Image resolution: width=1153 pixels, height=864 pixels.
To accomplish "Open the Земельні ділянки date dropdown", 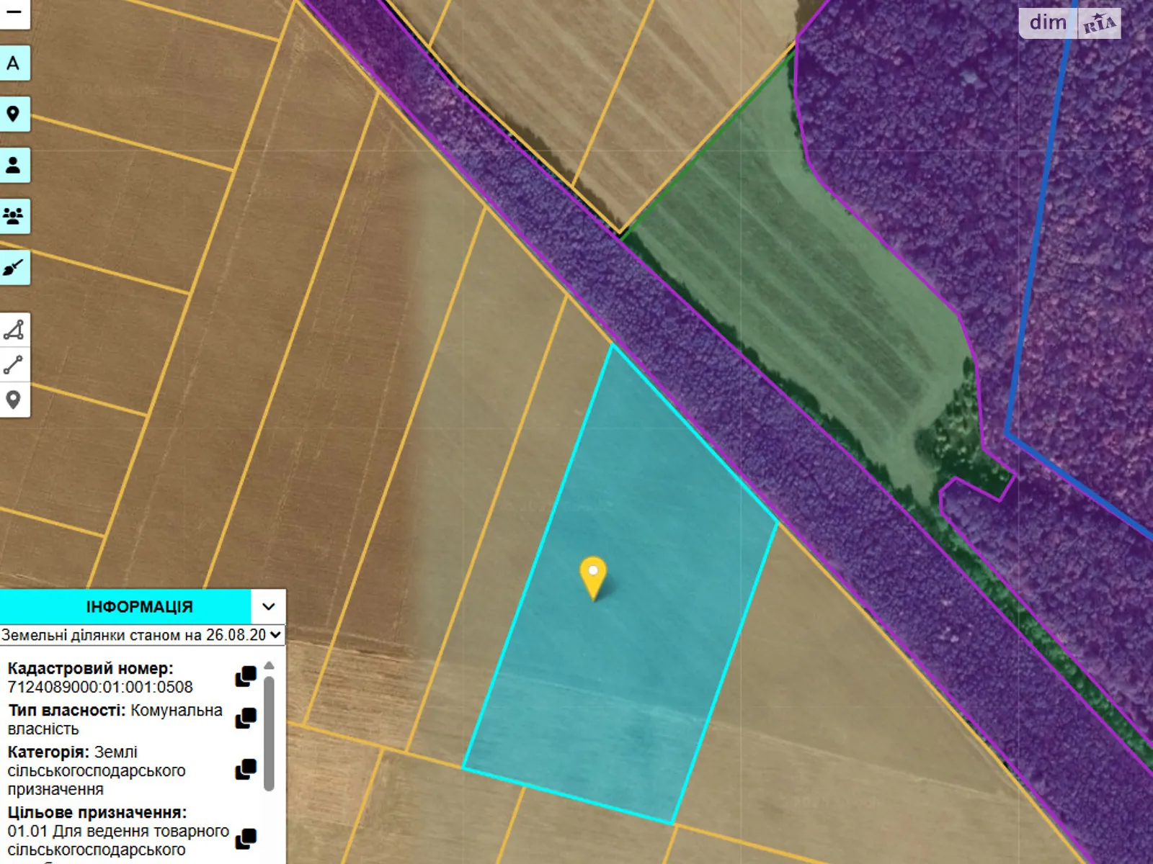I will coord(142,635).
